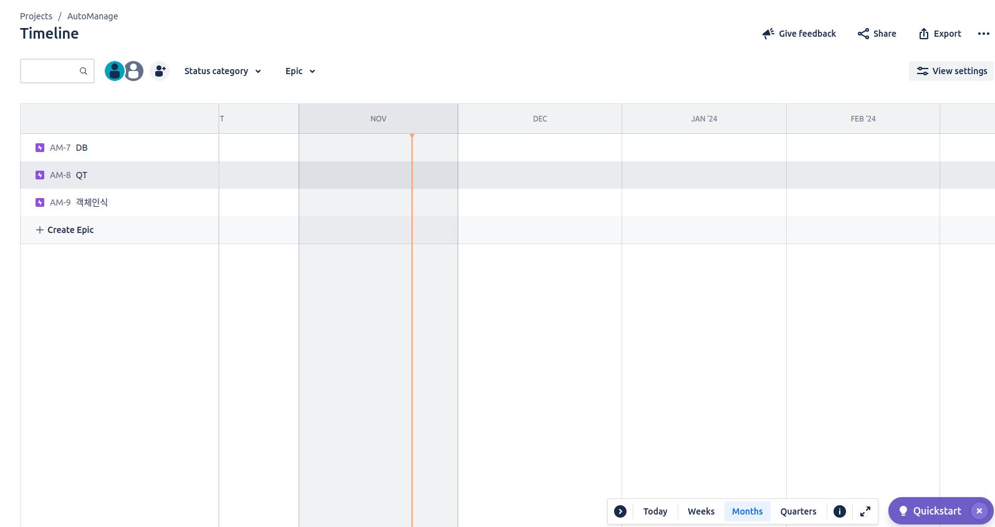Image resolution: width=995 pixels, height=527 pixels.
Task: Select the teal user avatar filter
Action: (x=115, y=71)
